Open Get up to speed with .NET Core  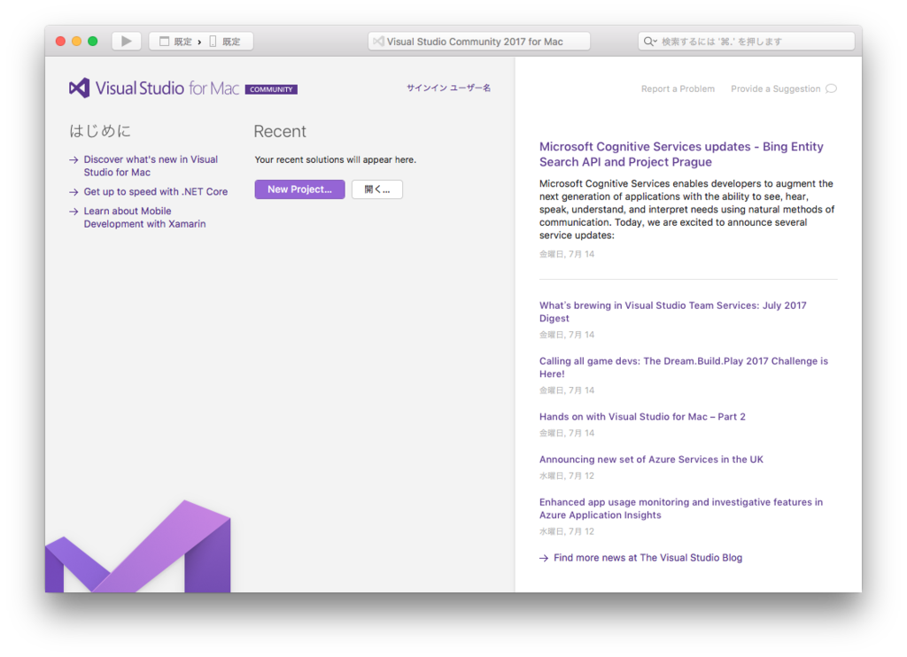pyautogui.click(x=155, y=191)
